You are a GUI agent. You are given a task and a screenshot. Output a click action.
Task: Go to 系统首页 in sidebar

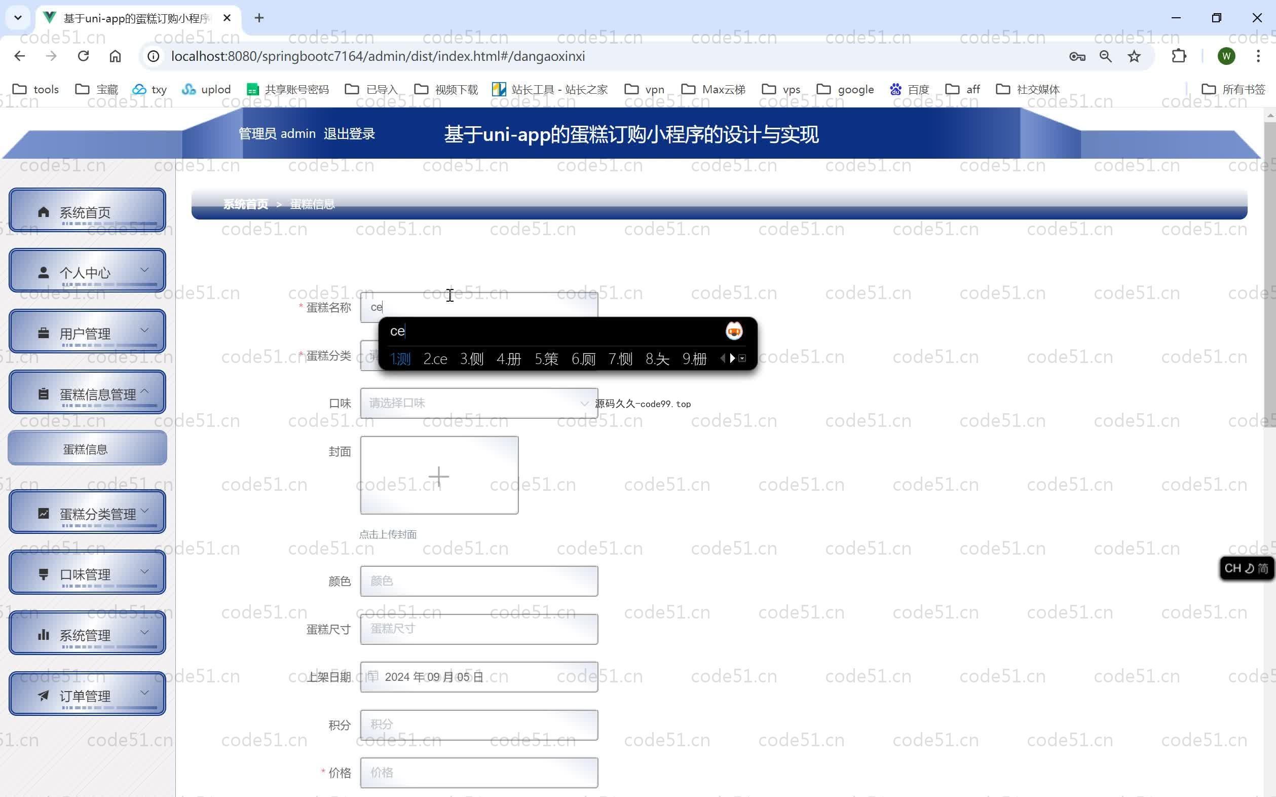[x=88, y=210]
